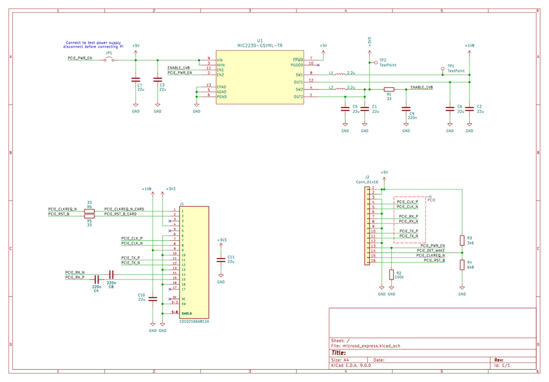The image size is (549, 382).
Task: Click the C11 22u capacitor
Action: tap(221, 260)
